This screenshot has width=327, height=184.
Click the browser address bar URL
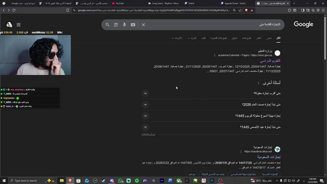point(153,10)
